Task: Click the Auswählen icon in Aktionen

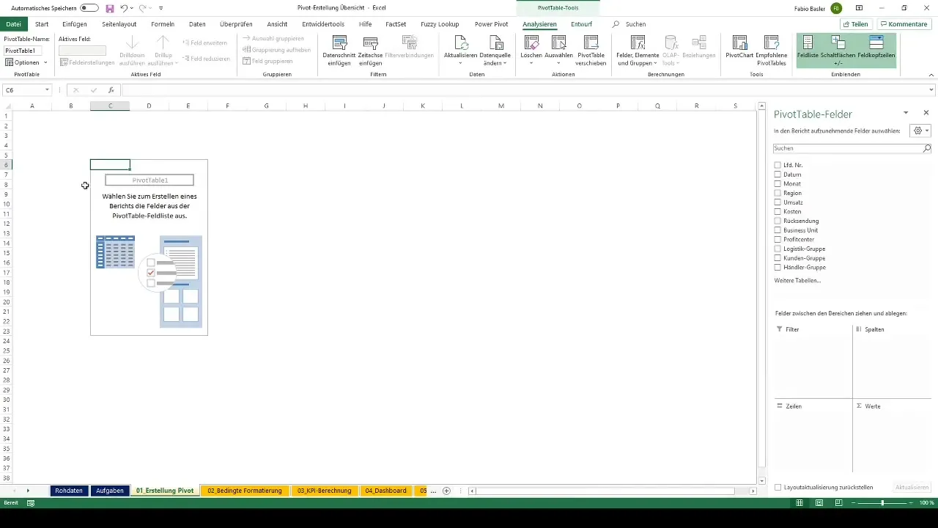Action: (558, 43)
